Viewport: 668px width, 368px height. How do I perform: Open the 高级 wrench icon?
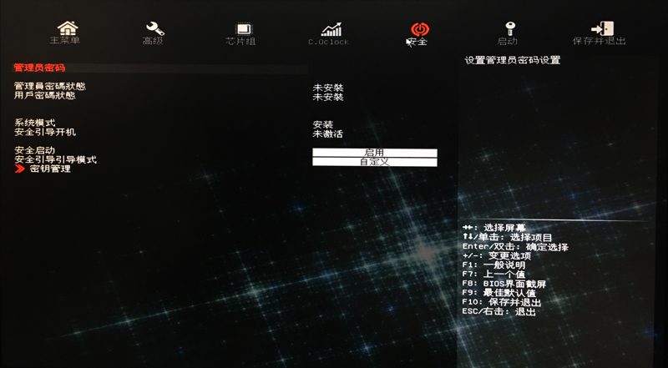[x=155, y=29]
